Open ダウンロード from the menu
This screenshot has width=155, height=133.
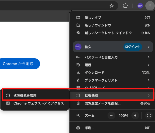click(113, 73)
